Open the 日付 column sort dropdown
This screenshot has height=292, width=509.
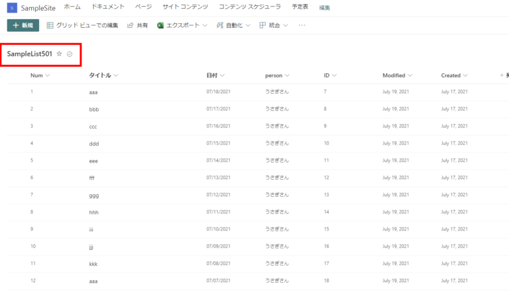222,75
